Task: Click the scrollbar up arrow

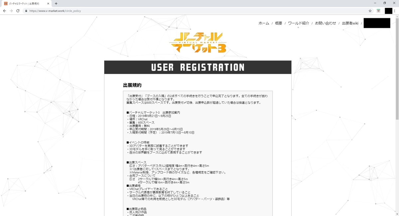Action: (397, 16)
